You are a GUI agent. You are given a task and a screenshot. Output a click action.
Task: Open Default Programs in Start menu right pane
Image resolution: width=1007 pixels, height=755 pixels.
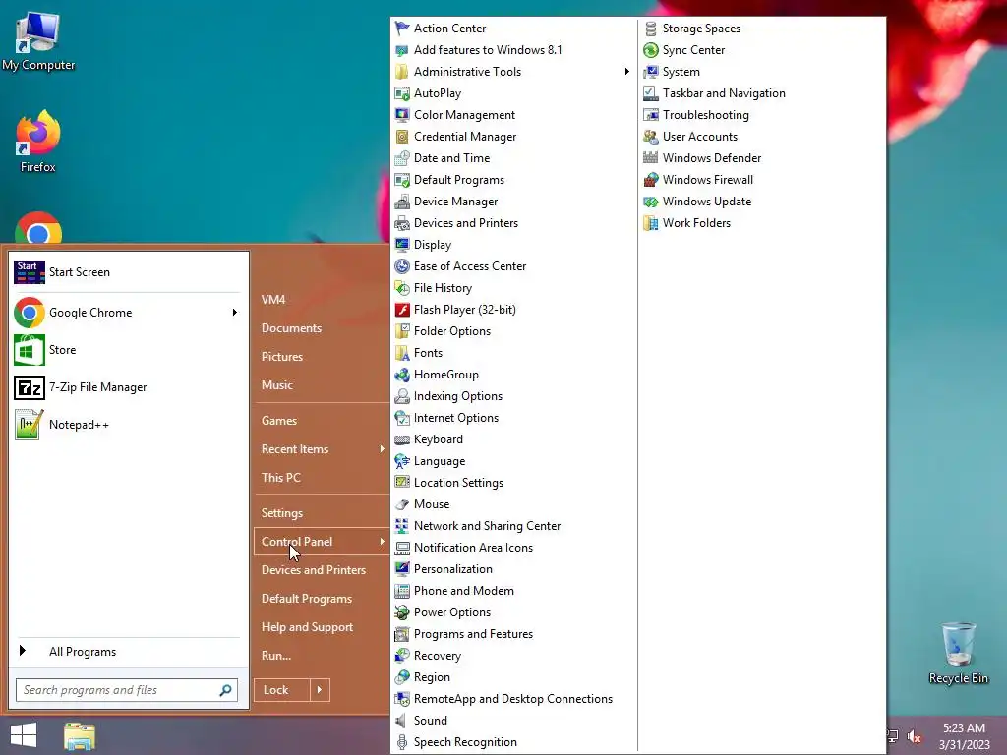coord(307,599)
